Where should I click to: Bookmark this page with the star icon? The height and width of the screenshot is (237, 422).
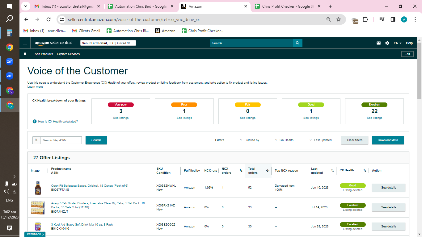tap(339, 19)
